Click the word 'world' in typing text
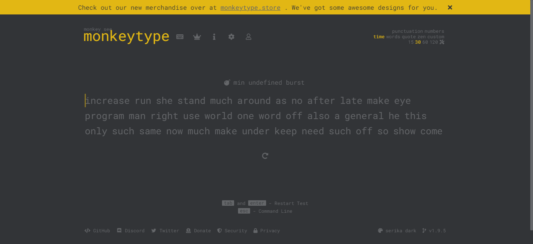 [x=218, y=116]
